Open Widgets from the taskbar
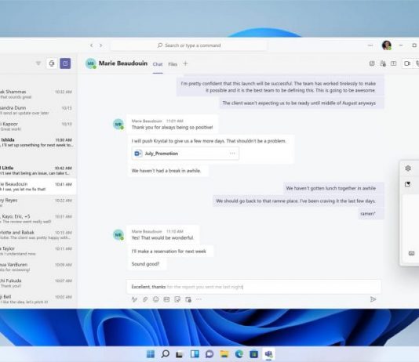The width and height of the screenshot is (419, 362). tap(195, 354)
